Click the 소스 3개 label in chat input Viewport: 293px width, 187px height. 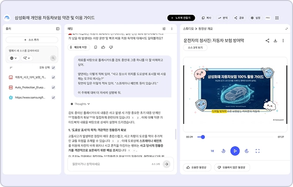coord(155,164)
